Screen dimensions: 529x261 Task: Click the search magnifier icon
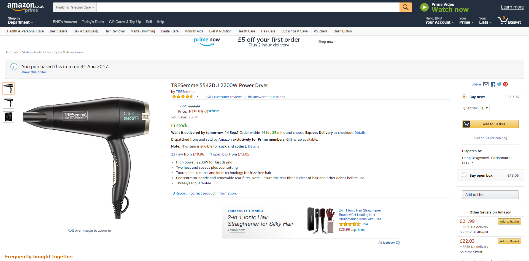pos(406,7)
